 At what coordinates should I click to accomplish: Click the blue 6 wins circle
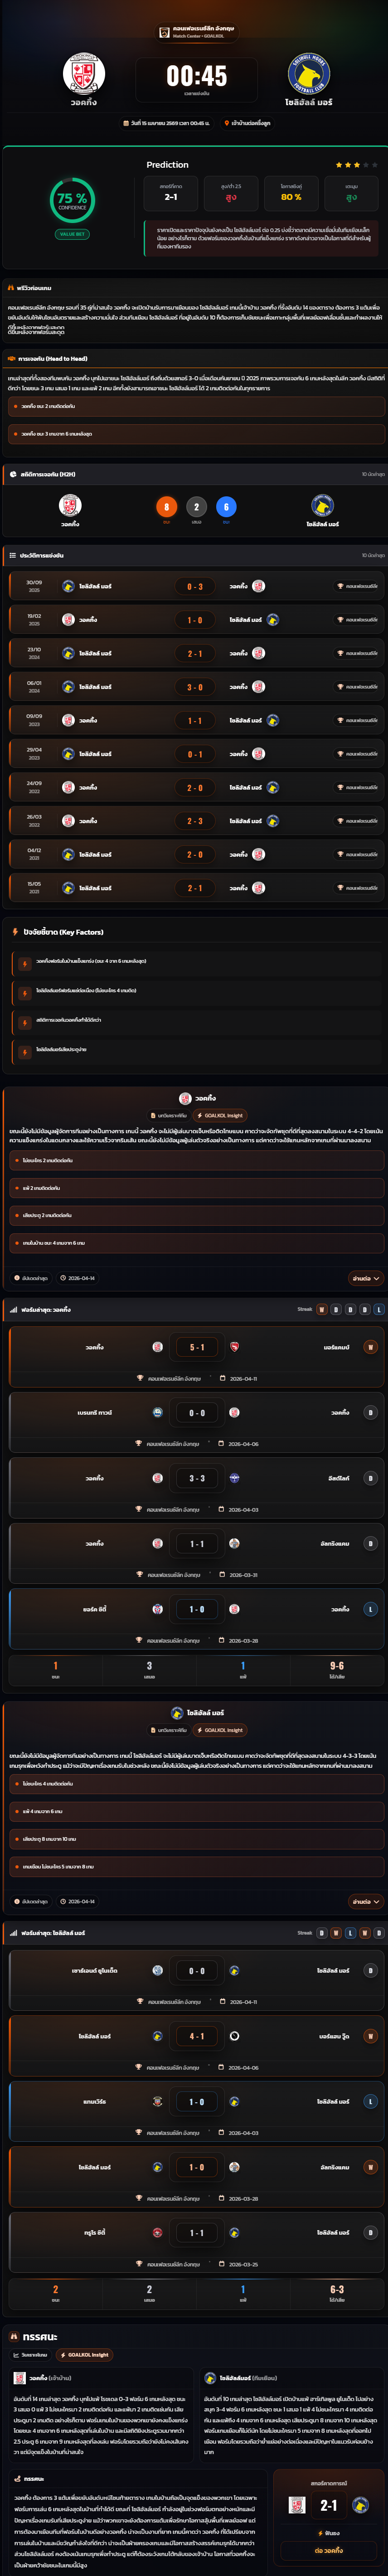click(226, 507)
